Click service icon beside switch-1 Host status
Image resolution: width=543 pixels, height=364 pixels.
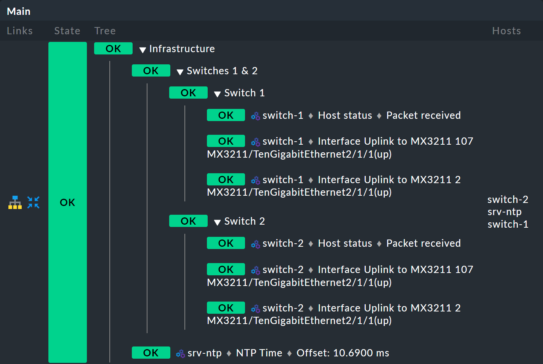pyautogui.click(x=255, y=116)
